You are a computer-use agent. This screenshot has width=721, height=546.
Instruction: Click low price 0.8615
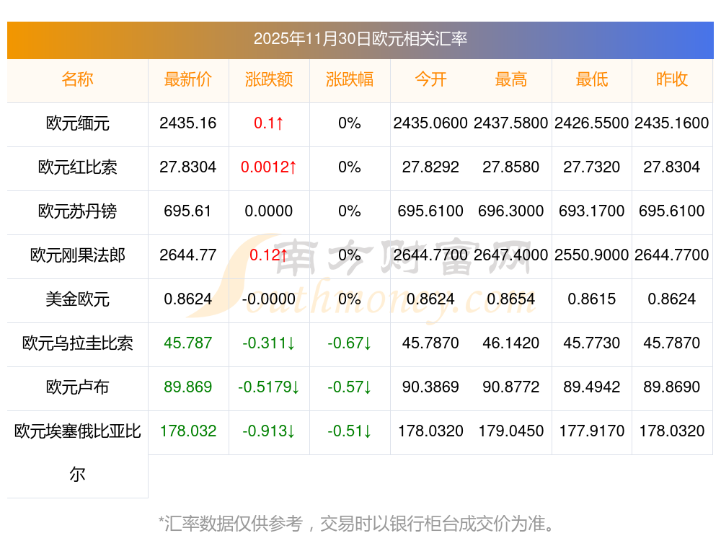591,299
